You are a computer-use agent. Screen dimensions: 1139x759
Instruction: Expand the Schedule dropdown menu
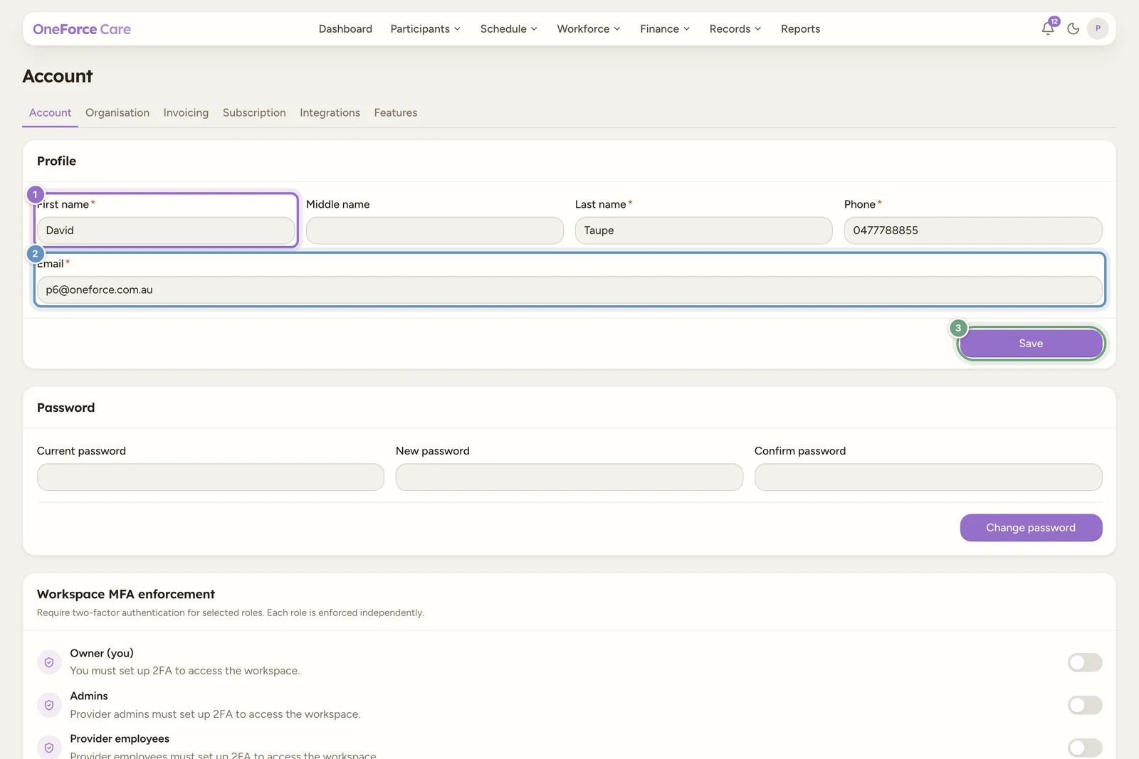coord(509,29)
